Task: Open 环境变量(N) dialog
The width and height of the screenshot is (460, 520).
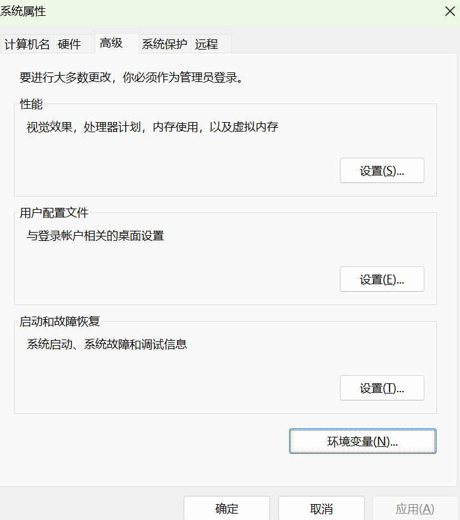Action: coord(363,441)
